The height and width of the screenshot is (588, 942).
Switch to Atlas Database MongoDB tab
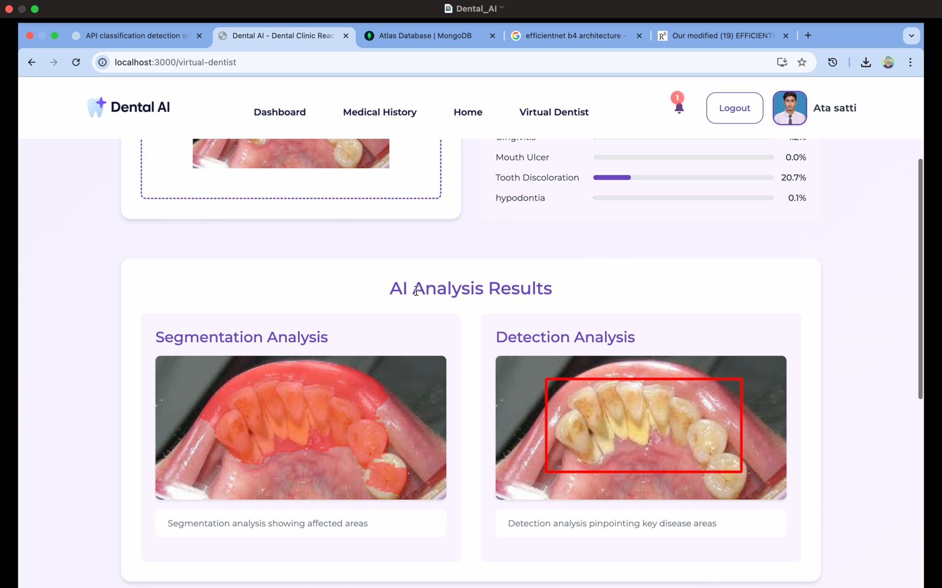[x=425, y=36]
